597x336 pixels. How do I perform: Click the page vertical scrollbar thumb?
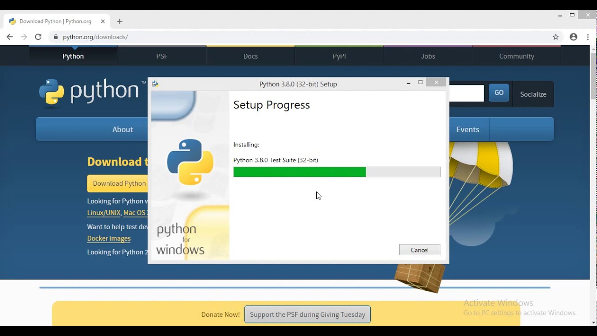pyautogui.click(x=593, y=76)
